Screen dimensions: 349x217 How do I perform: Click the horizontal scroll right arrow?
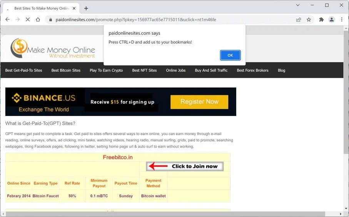point(341,214)
